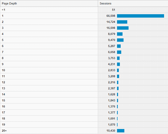
Task: Click the sessions value 6,058
Action: 111,52
